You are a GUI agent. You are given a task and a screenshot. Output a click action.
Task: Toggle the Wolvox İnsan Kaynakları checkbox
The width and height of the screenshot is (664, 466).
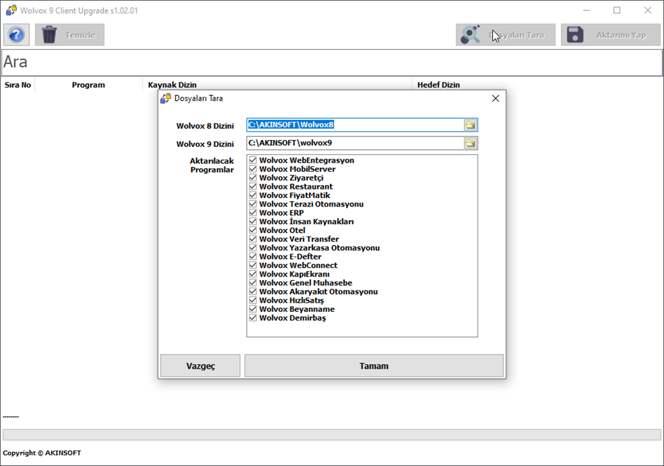[x=253, y=222]
